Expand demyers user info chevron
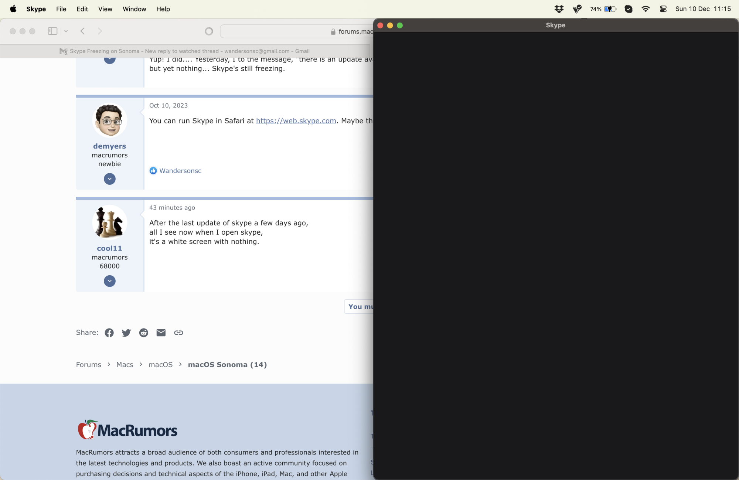Screen dimensions: 739x480 (109, 179)
